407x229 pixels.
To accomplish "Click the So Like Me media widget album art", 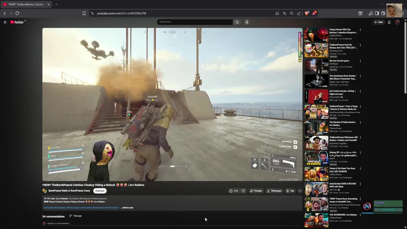I will tap(367, 206).
